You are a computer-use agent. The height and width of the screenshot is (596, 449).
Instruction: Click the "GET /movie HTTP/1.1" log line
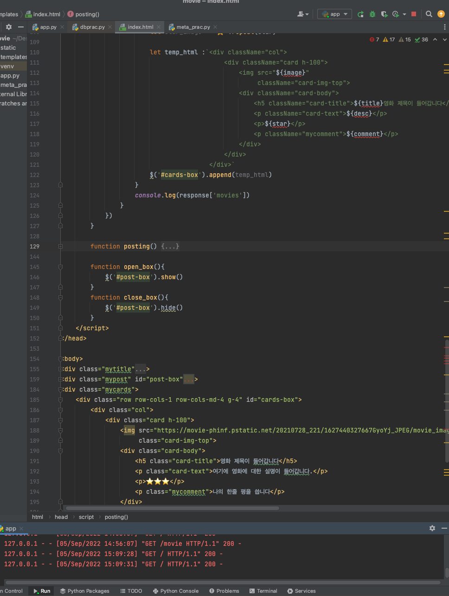point(122,544)
